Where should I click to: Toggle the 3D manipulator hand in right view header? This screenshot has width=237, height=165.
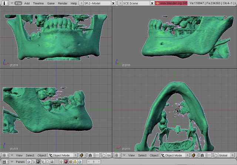coord(216,155)
